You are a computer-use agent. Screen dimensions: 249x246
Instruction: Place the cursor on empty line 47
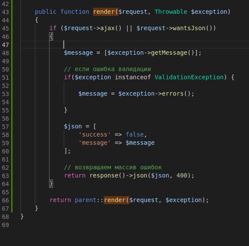(135, 45)
